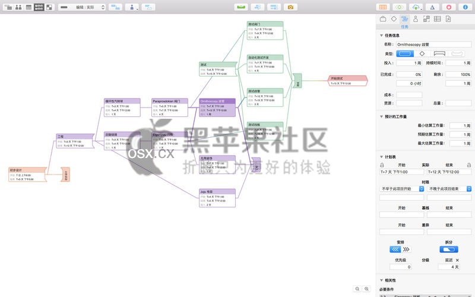Open the attachments inspector tab
This screenshot has width=475, height=297.
point(448,19)
